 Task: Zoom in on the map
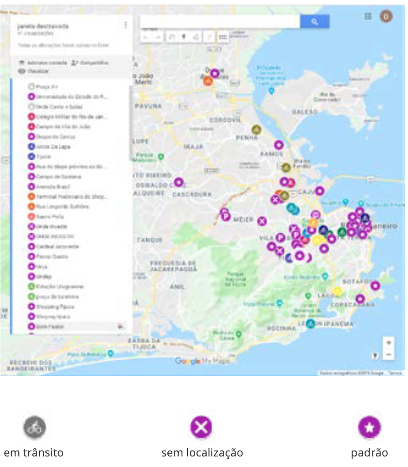coord(389,343)
